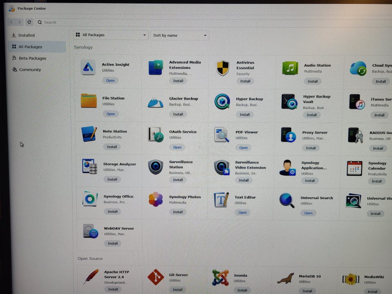Click the Joomla icon
This screenshot has width=392, height=294.
pos(220,278)
